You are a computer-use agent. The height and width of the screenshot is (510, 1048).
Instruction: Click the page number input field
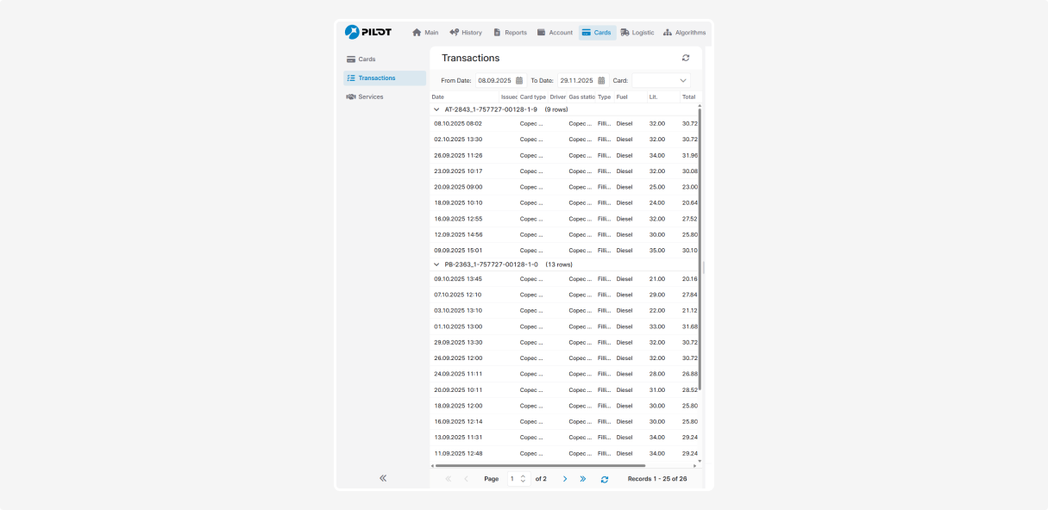(x=515, y=479)
